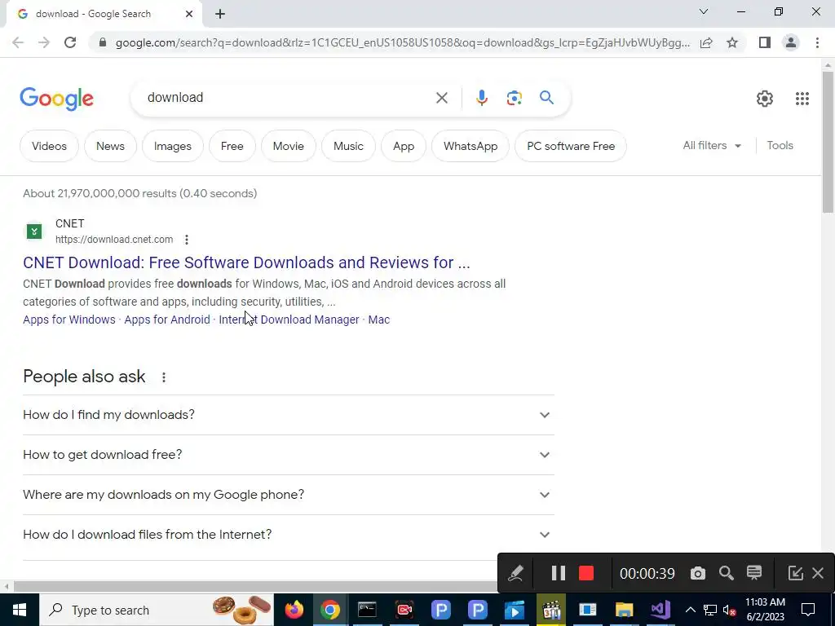Viewport: 835px width, 626px height.
Task: Open the three-dot menu beside the CNET URL
Action: (x=187, y=240)
